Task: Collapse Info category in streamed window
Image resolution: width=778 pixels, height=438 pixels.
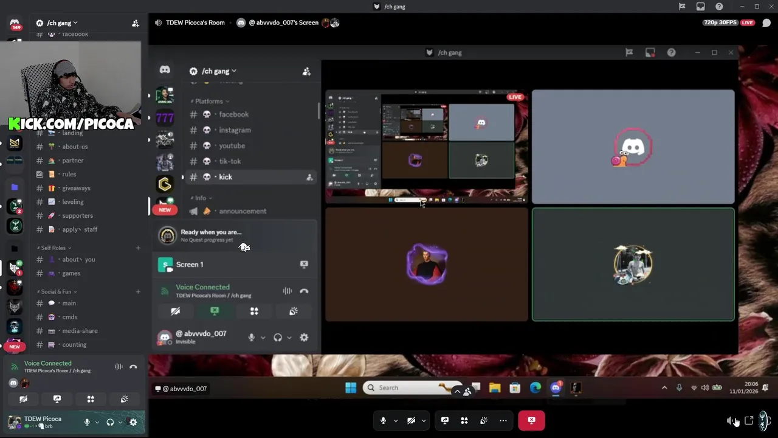Action: [201, 198]
